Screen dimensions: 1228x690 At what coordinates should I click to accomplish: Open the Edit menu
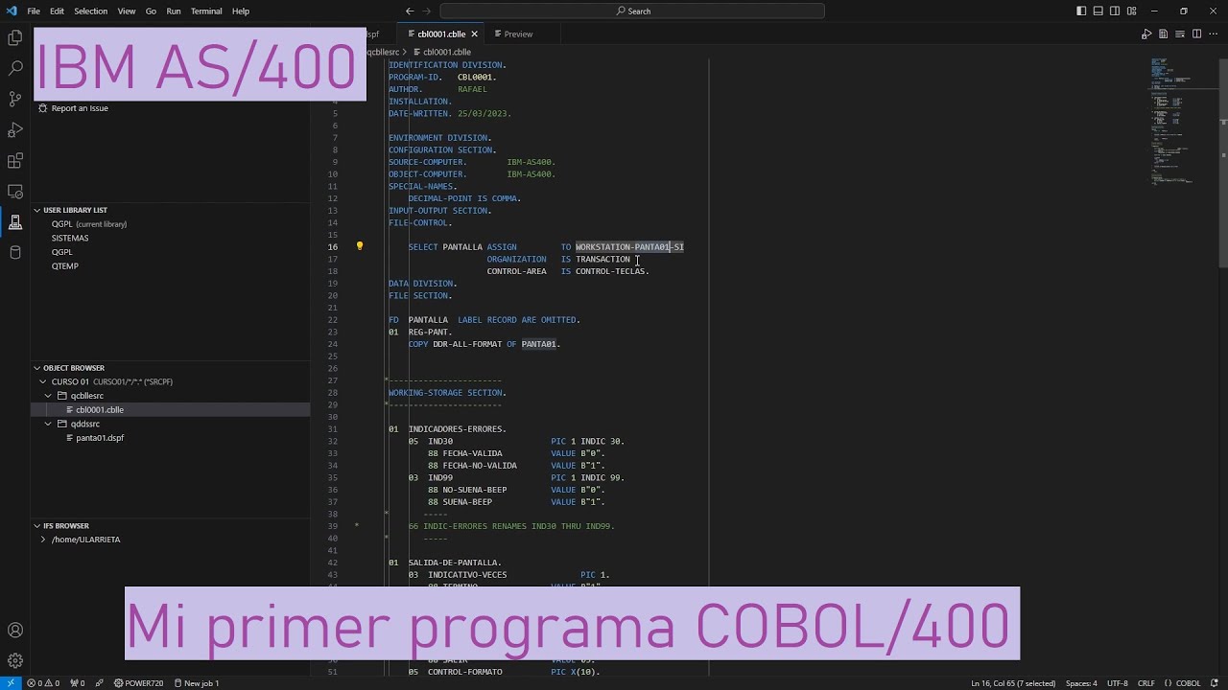click(57, 11)
